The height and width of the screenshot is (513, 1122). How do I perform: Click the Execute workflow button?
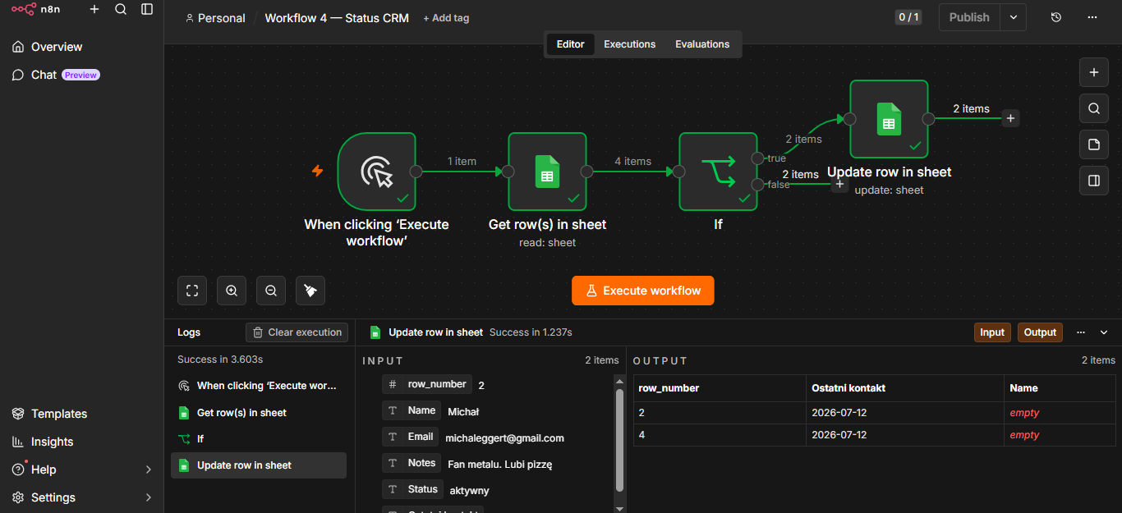point(643,291)
